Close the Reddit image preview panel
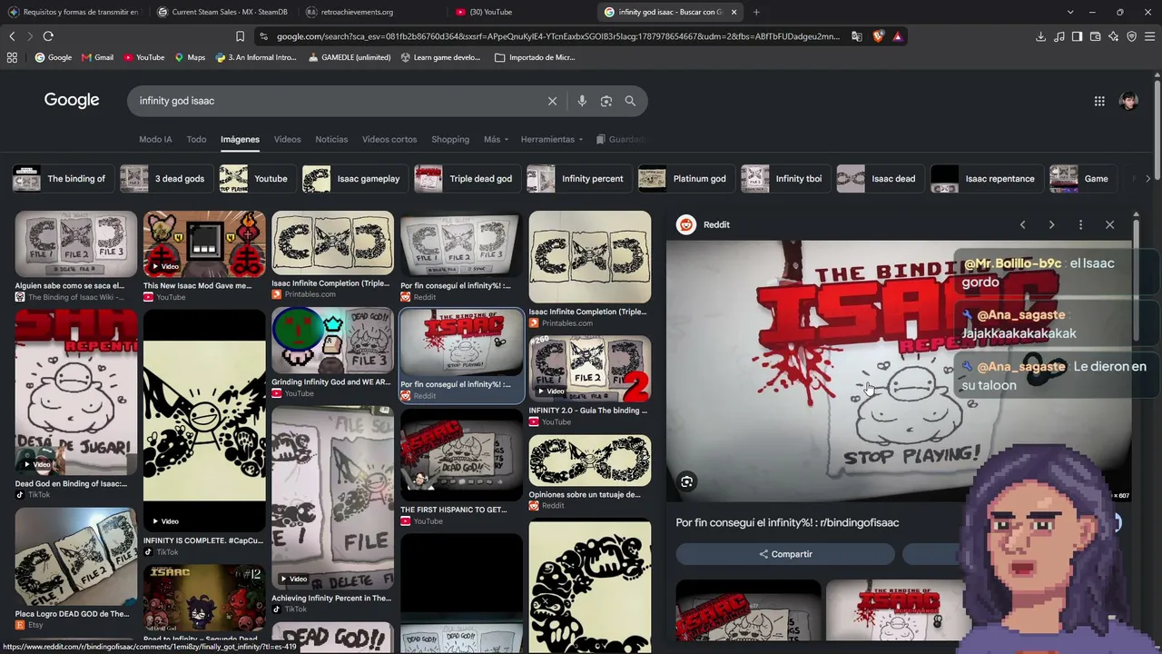This screenshot has width=1162, height=654. (x=1109, y=224)
